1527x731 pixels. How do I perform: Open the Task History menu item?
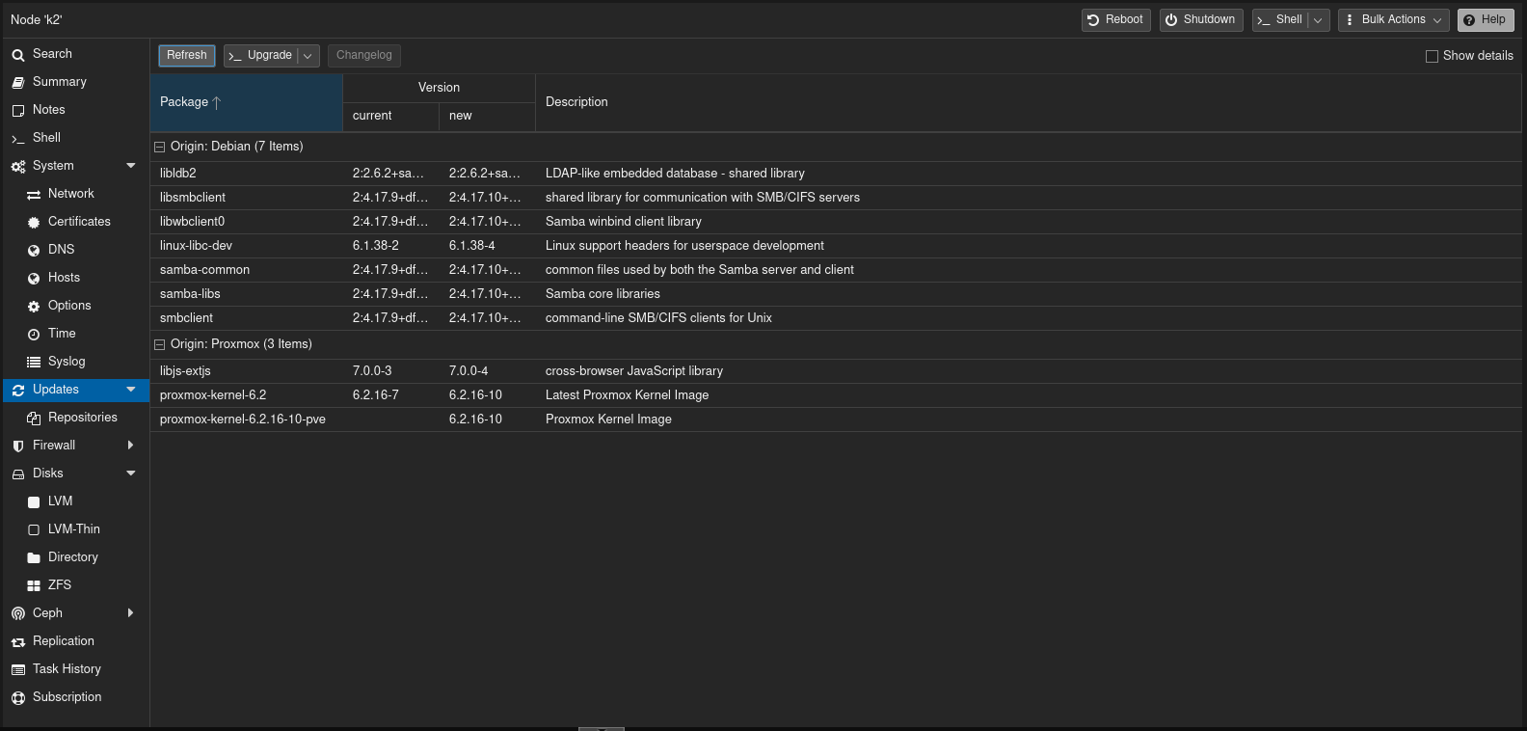coord(67,669)
